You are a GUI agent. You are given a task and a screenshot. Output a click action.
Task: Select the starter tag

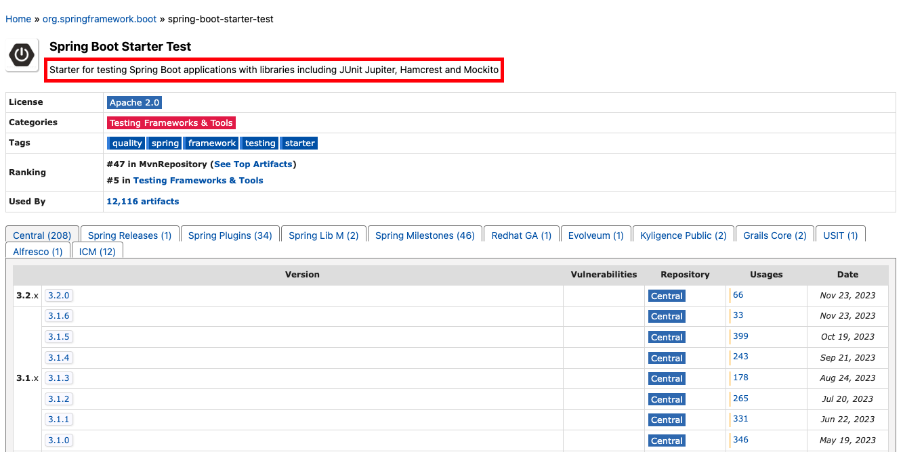click(299, 143)
